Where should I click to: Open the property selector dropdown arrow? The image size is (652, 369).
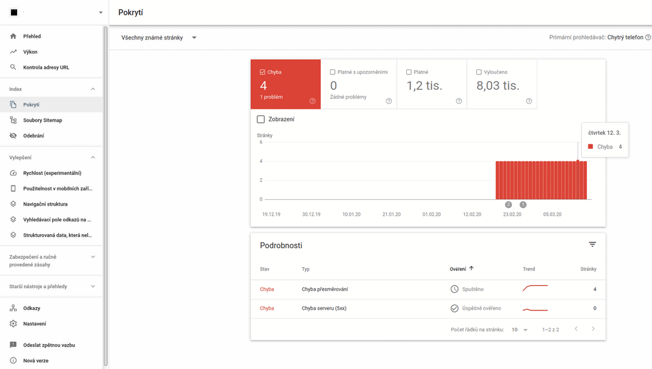tap(101, 13)
